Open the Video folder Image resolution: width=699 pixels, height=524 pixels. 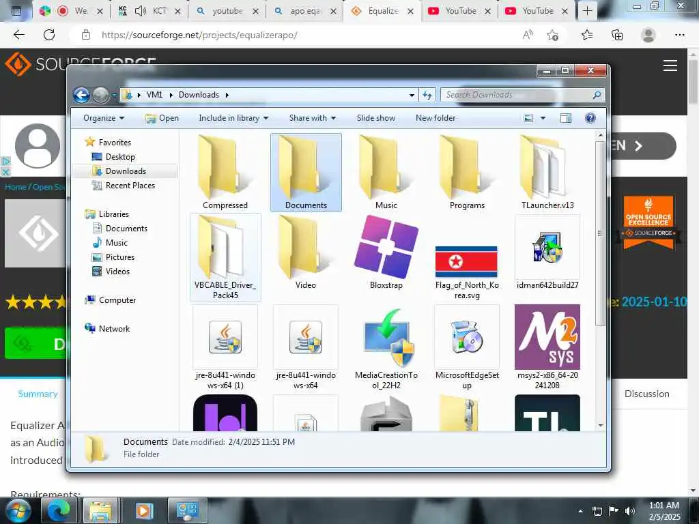tap(306, 252)
